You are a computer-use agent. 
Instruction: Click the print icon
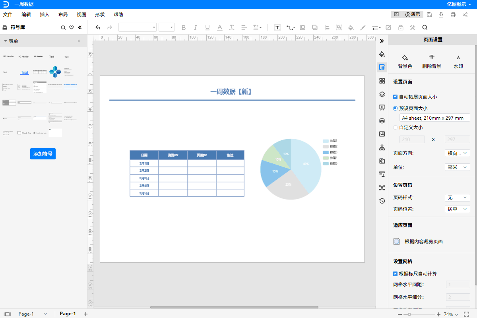(x=453, y=15)
